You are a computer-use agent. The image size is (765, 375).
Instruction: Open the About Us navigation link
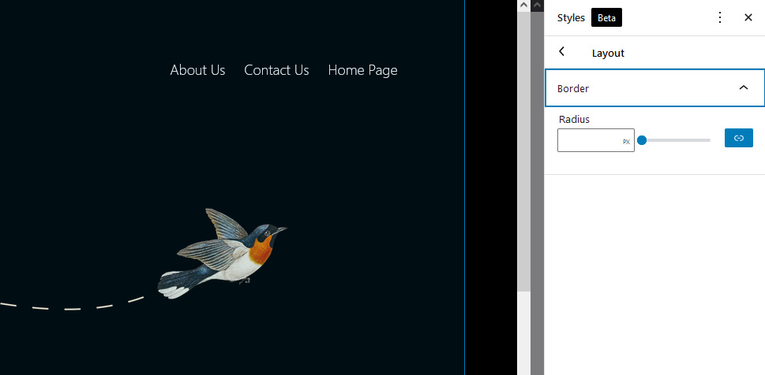click(197, 70)
